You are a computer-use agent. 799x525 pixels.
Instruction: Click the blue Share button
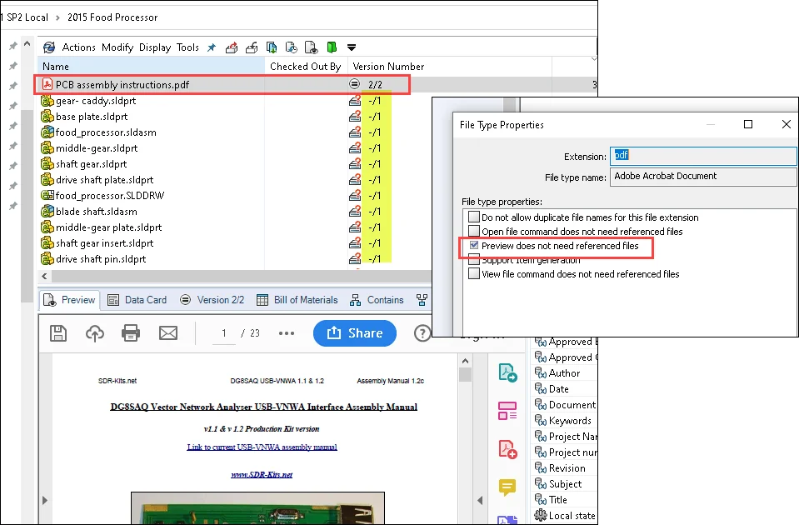[355, 333]
